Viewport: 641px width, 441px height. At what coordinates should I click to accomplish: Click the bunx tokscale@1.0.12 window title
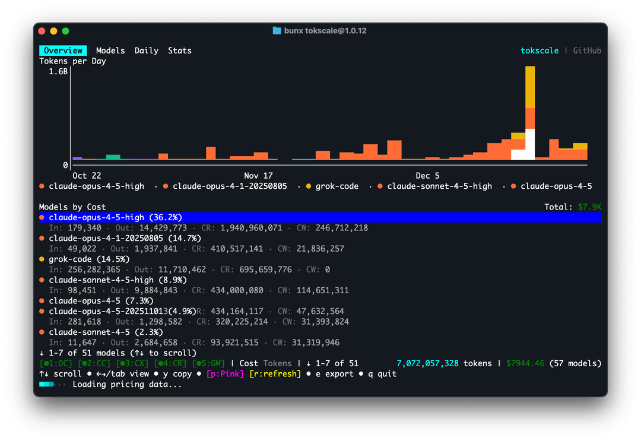(325, 31)
